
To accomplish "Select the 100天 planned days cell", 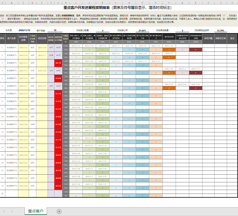I will click(33, 124).
